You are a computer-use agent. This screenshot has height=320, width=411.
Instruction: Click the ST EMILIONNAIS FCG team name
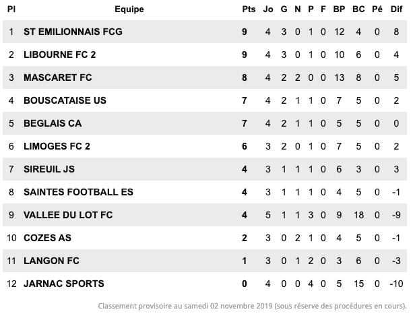pos(73,32)
